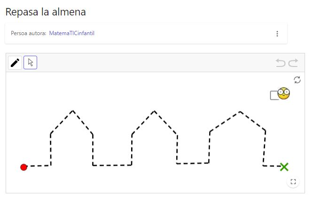Click the middle house's roof peak
The height and width of the screenshot is (206, 313).
click(154, 111)
